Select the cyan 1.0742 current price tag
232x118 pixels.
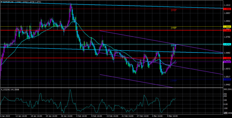click(227, 44)
